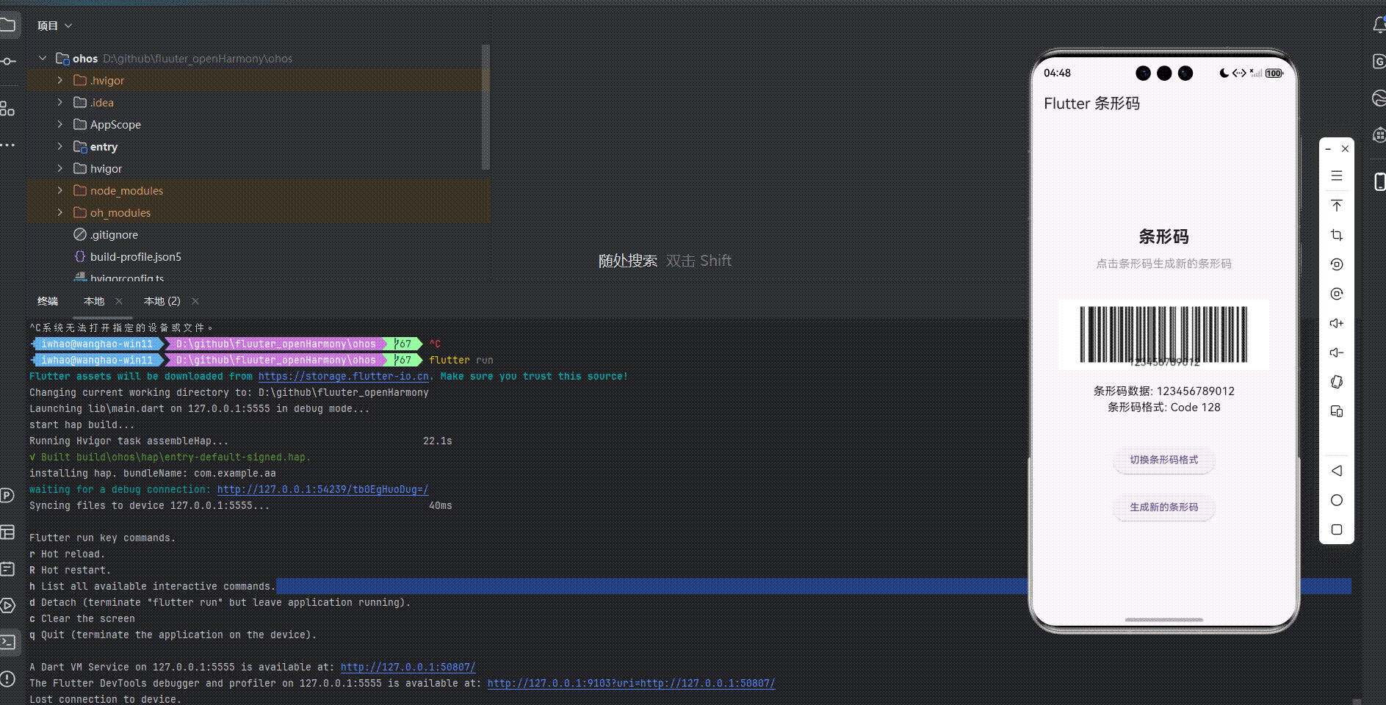Select the 终端 terminal panel title

point(48,301)
